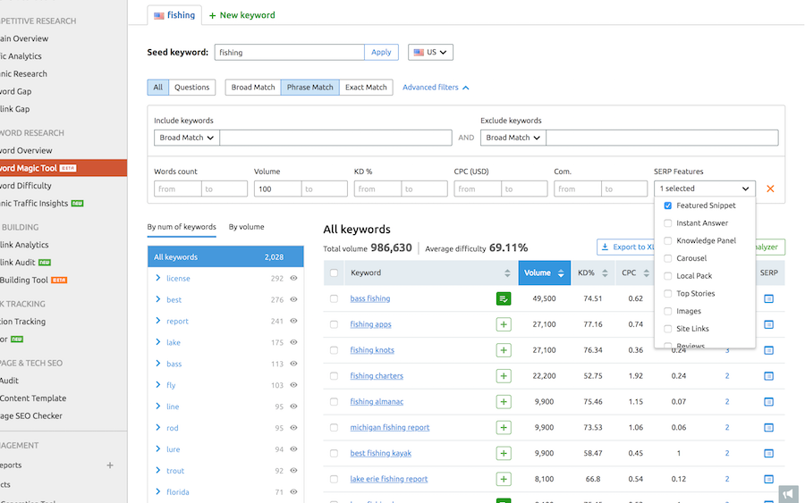Open Exclude keywords Broad Match dropdown
The height and width of the screenshot is (503, 805).
click(513, 138)
